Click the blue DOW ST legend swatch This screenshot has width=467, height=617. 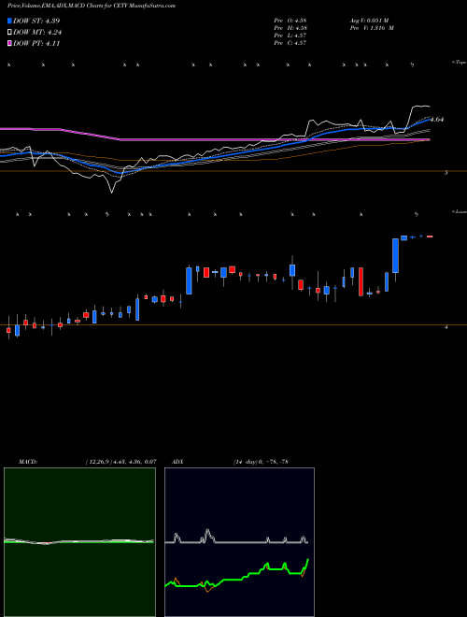coord(10,21)
